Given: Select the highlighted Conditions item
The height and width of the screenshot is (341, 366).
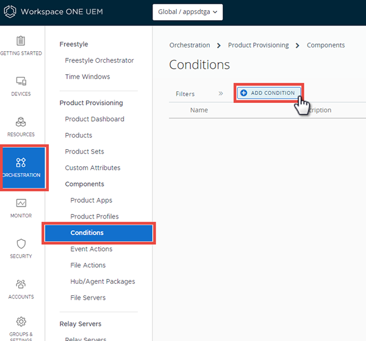Looking at the screenshot, I should click(x=99, y=233).
